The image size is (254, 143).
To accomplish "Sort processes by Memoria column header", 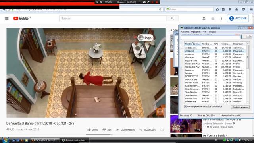I will tap(226, 44).
